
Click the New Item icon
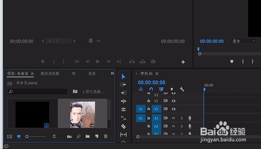tap(97, 136)
